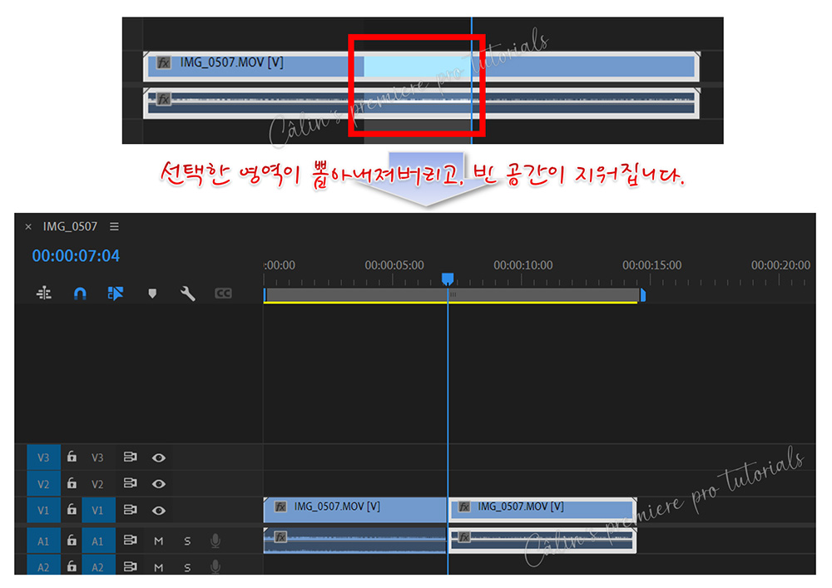832x588 pixels.
Task: Click ruler at 00:00:15:00
Action: tap(652, 265)
